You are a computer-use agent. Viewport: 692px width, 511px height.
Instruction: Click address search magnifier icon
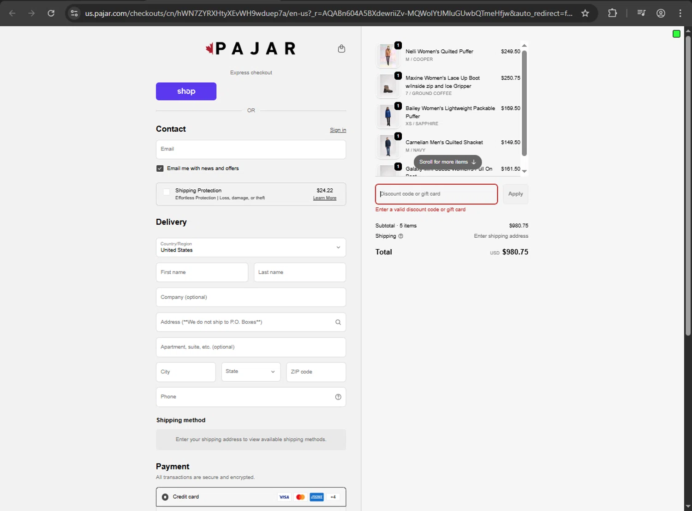click(x=338, y=322)
